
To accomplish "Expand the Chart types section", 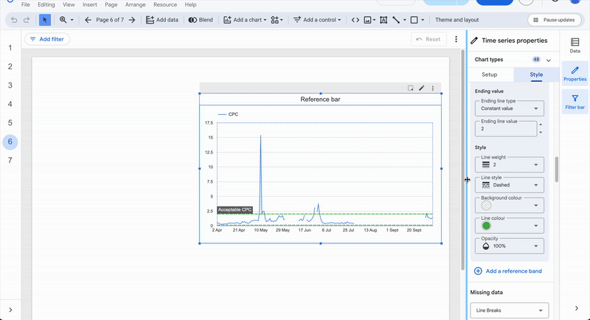I will [549, 60].
